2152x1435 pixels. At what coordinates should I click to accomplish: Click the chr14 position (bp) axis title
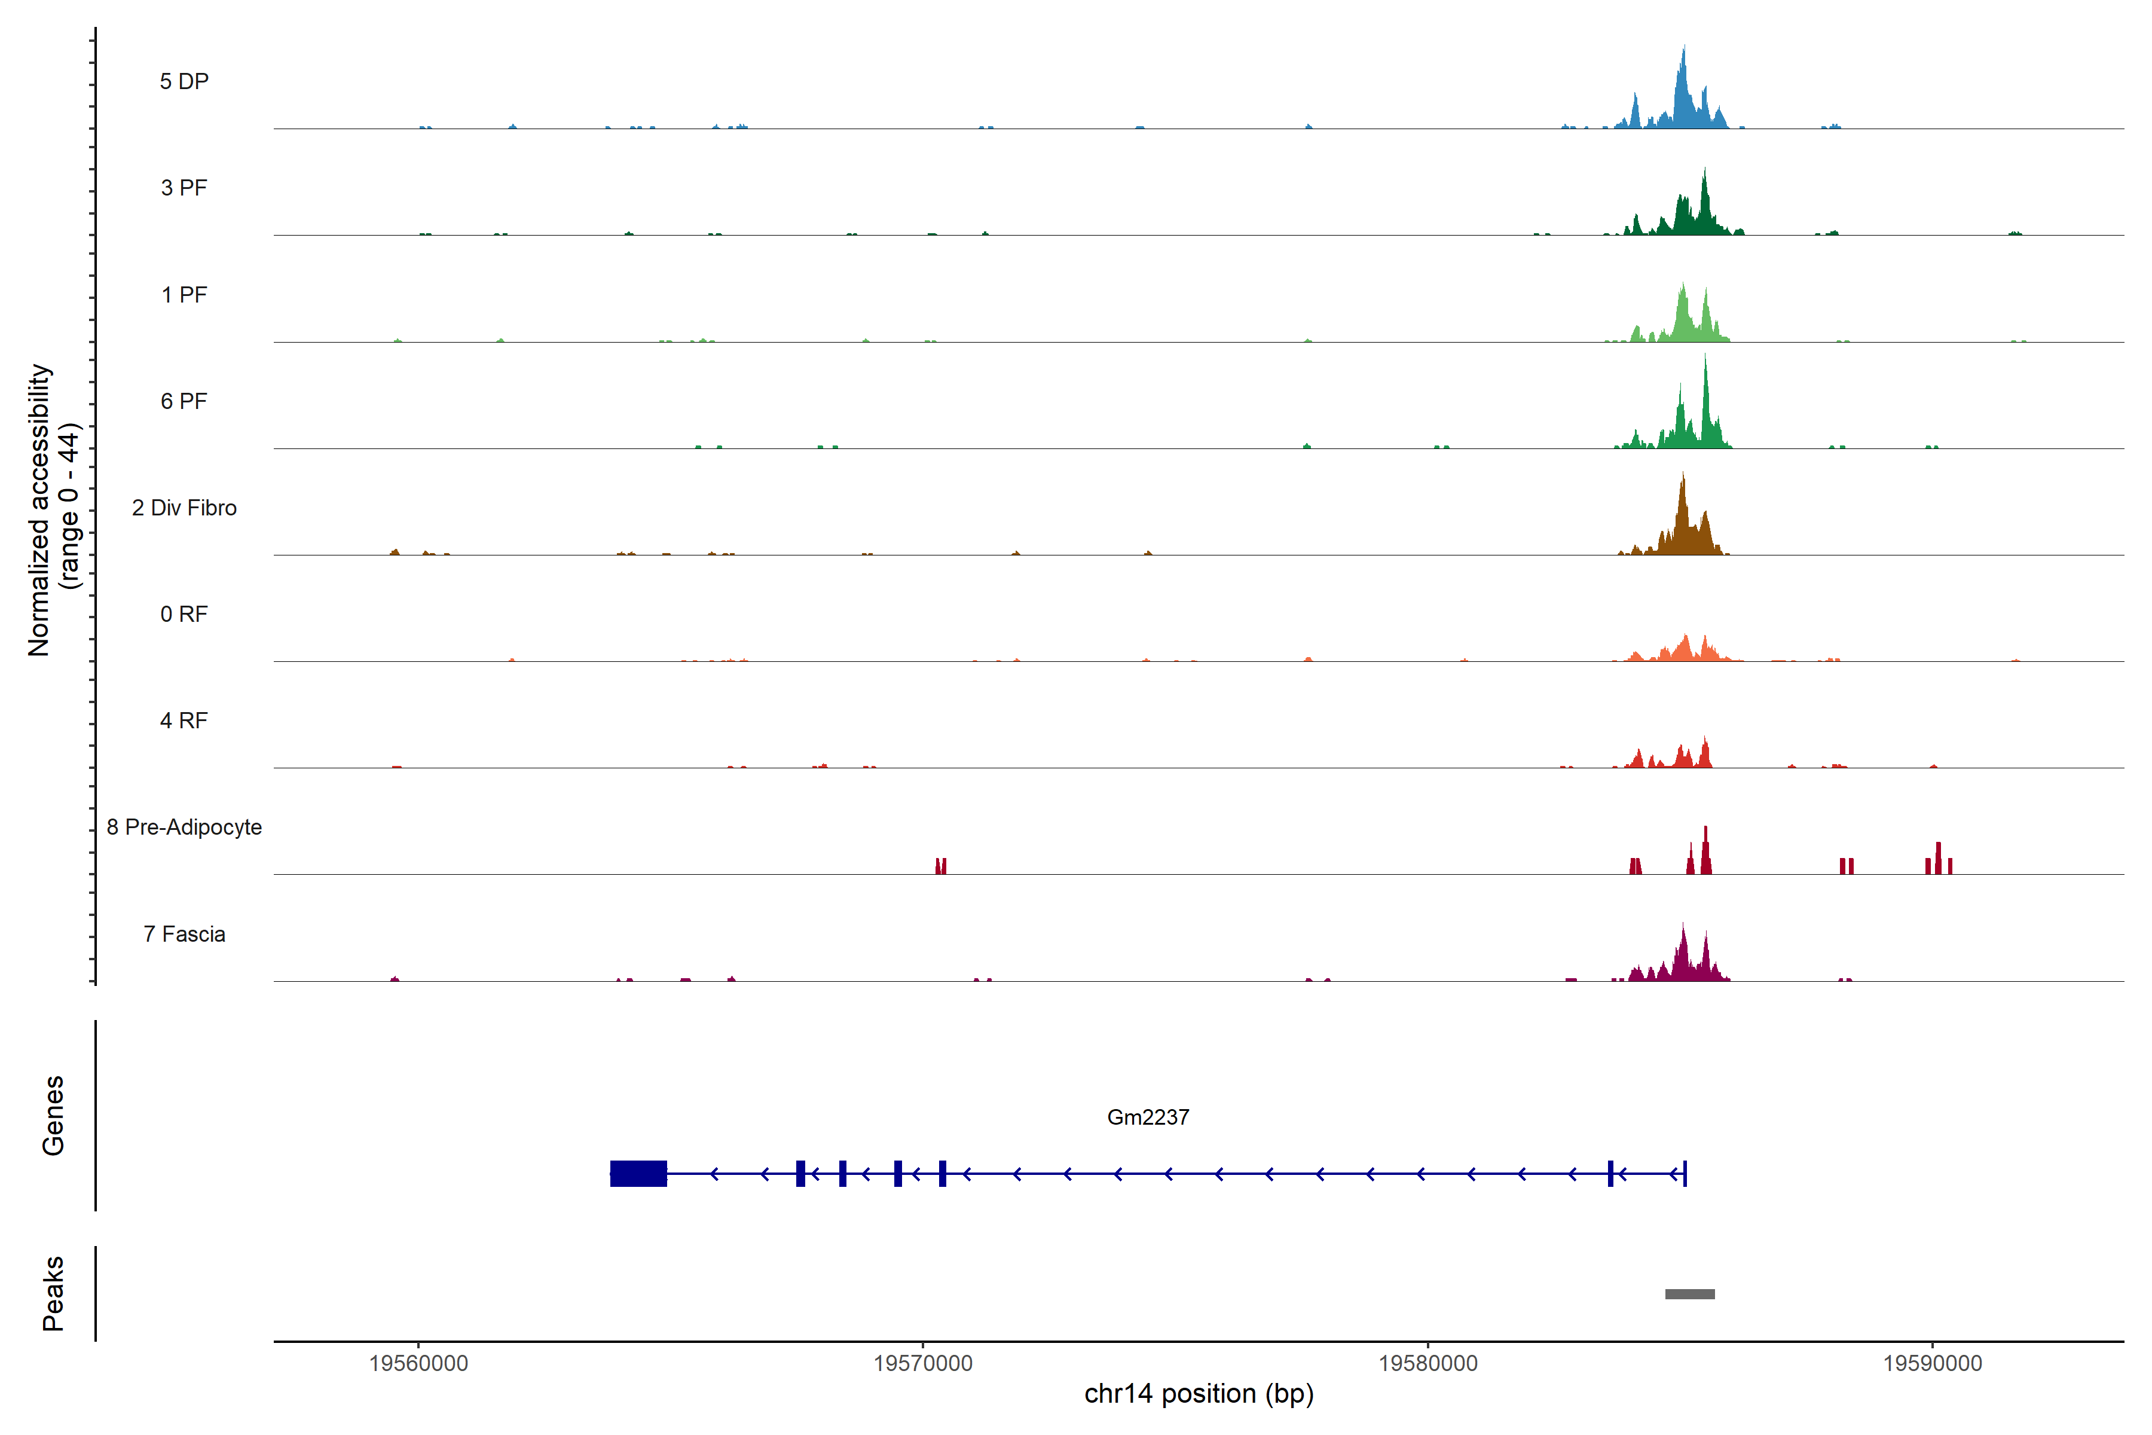click(1199, 1394)
